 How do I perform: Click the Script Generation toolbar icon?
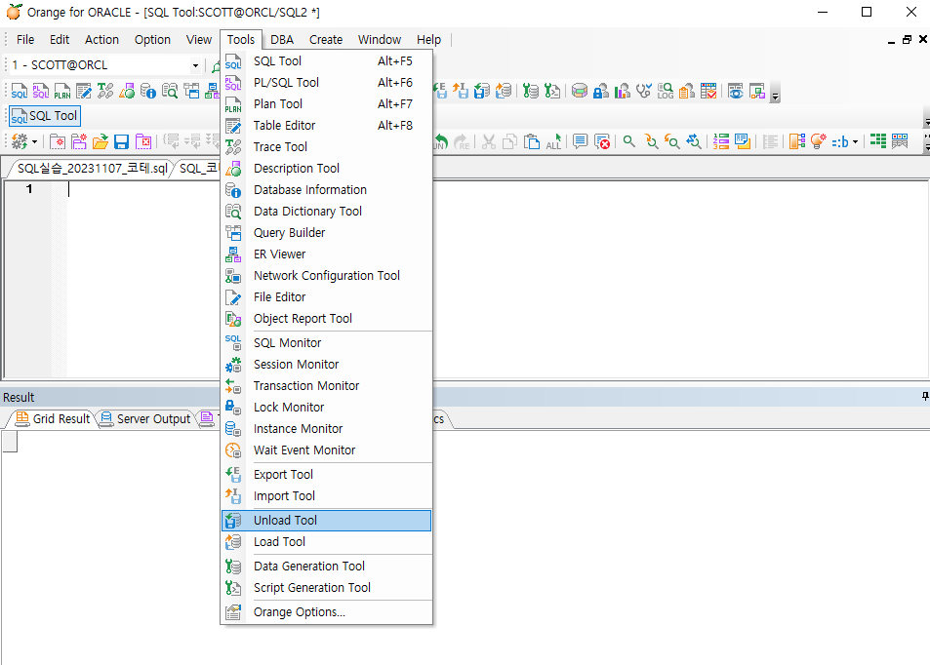pyautogui.click(x=551, y=91)
